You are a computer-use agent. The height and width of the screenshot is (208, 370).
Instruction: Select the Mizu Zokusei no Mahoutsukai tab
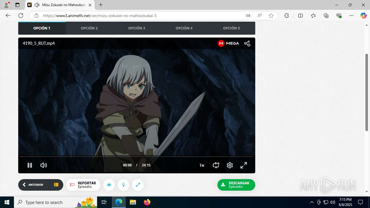point(60,5)
